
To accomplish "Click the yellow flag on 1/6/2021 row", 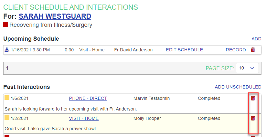I will click(7, 98).
